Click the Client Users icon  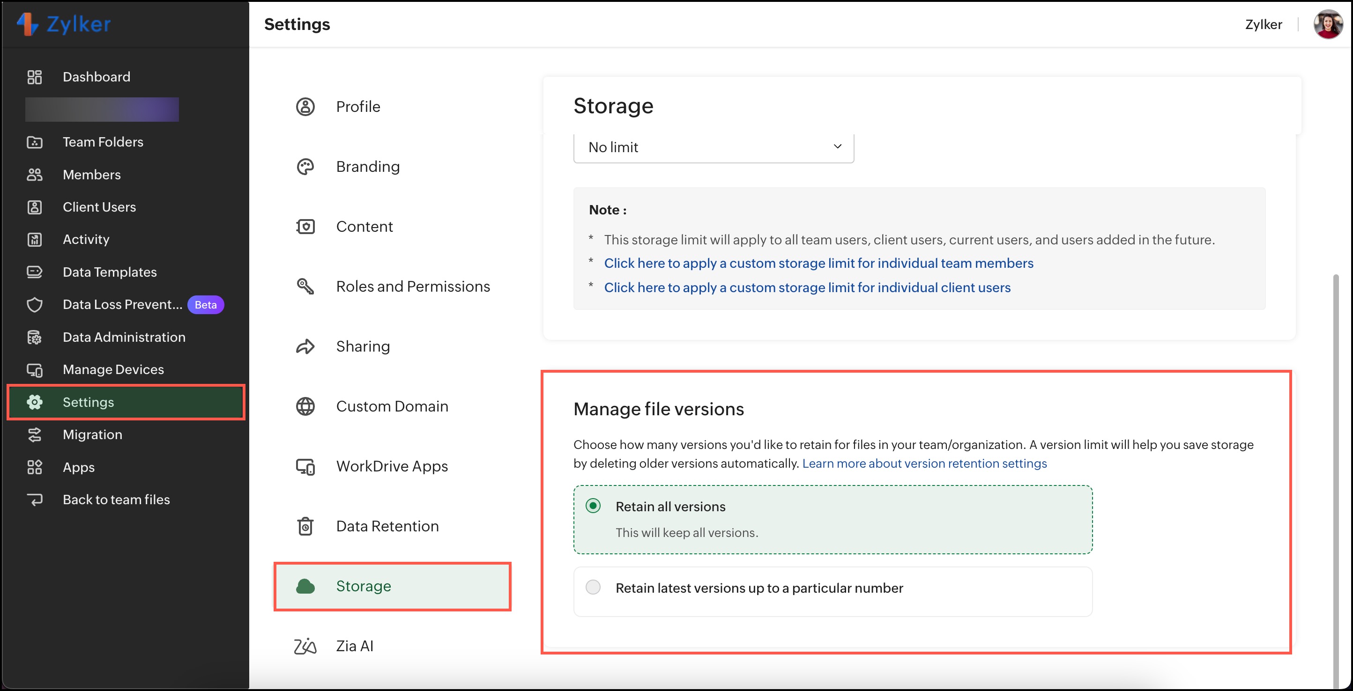point(35,207)
